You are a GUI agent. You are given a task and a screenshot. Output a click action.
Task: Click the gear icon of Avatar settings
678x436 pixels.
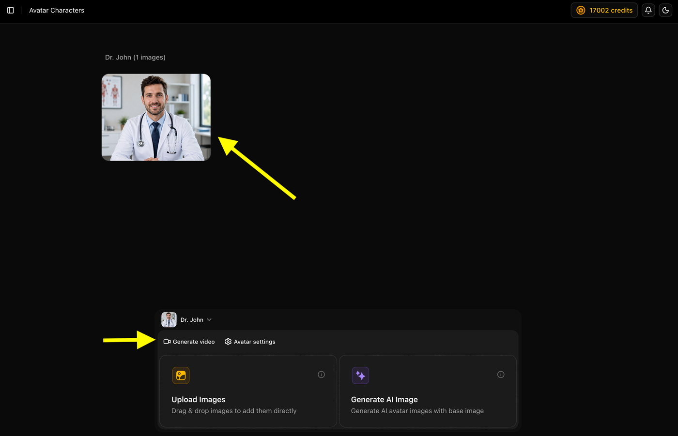coord(228,342)
